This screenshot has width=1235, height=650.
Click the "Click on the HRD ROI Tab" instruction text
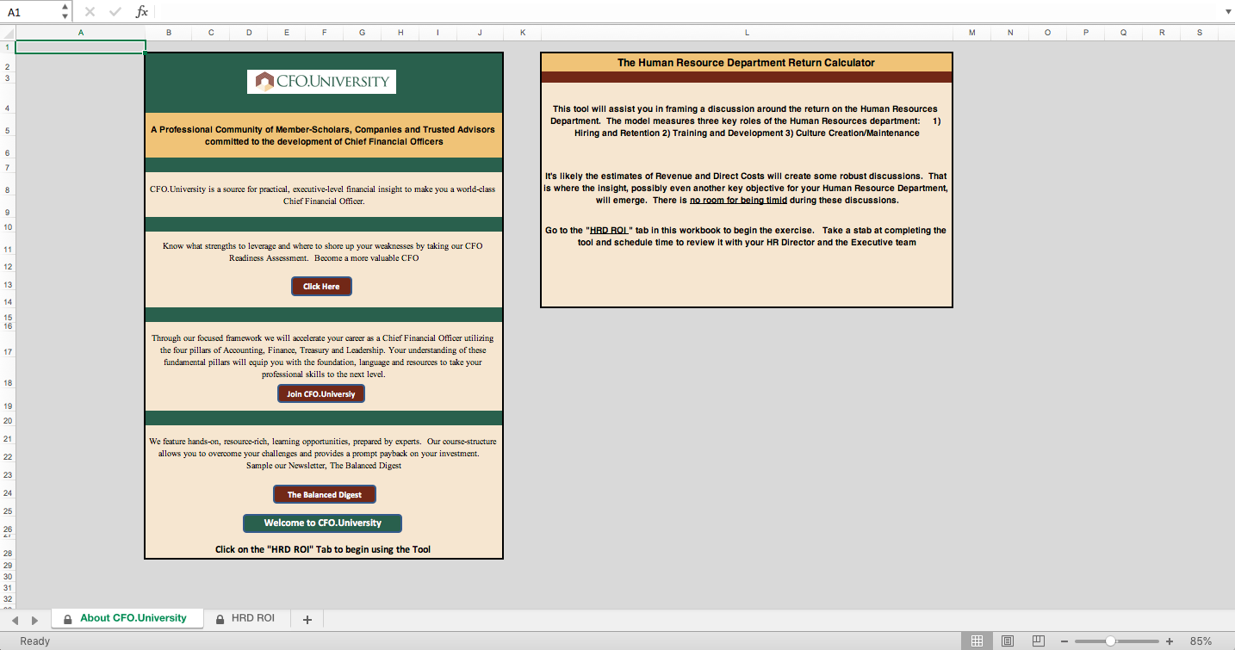pyautogui.click(x=323, y=549)
